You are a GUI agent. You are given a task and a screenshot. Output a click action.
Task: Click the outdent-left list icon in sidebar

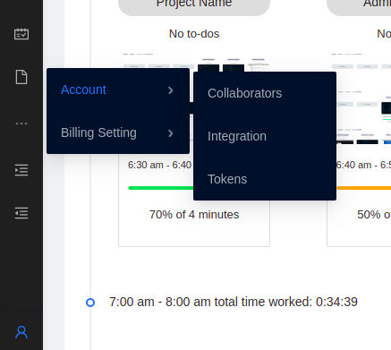click(21, 213)
